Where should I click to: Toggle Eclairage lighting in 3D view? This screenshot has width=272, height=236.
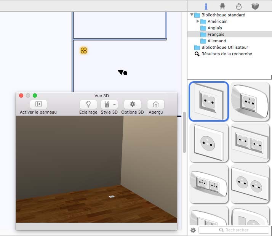coord(88,104)
